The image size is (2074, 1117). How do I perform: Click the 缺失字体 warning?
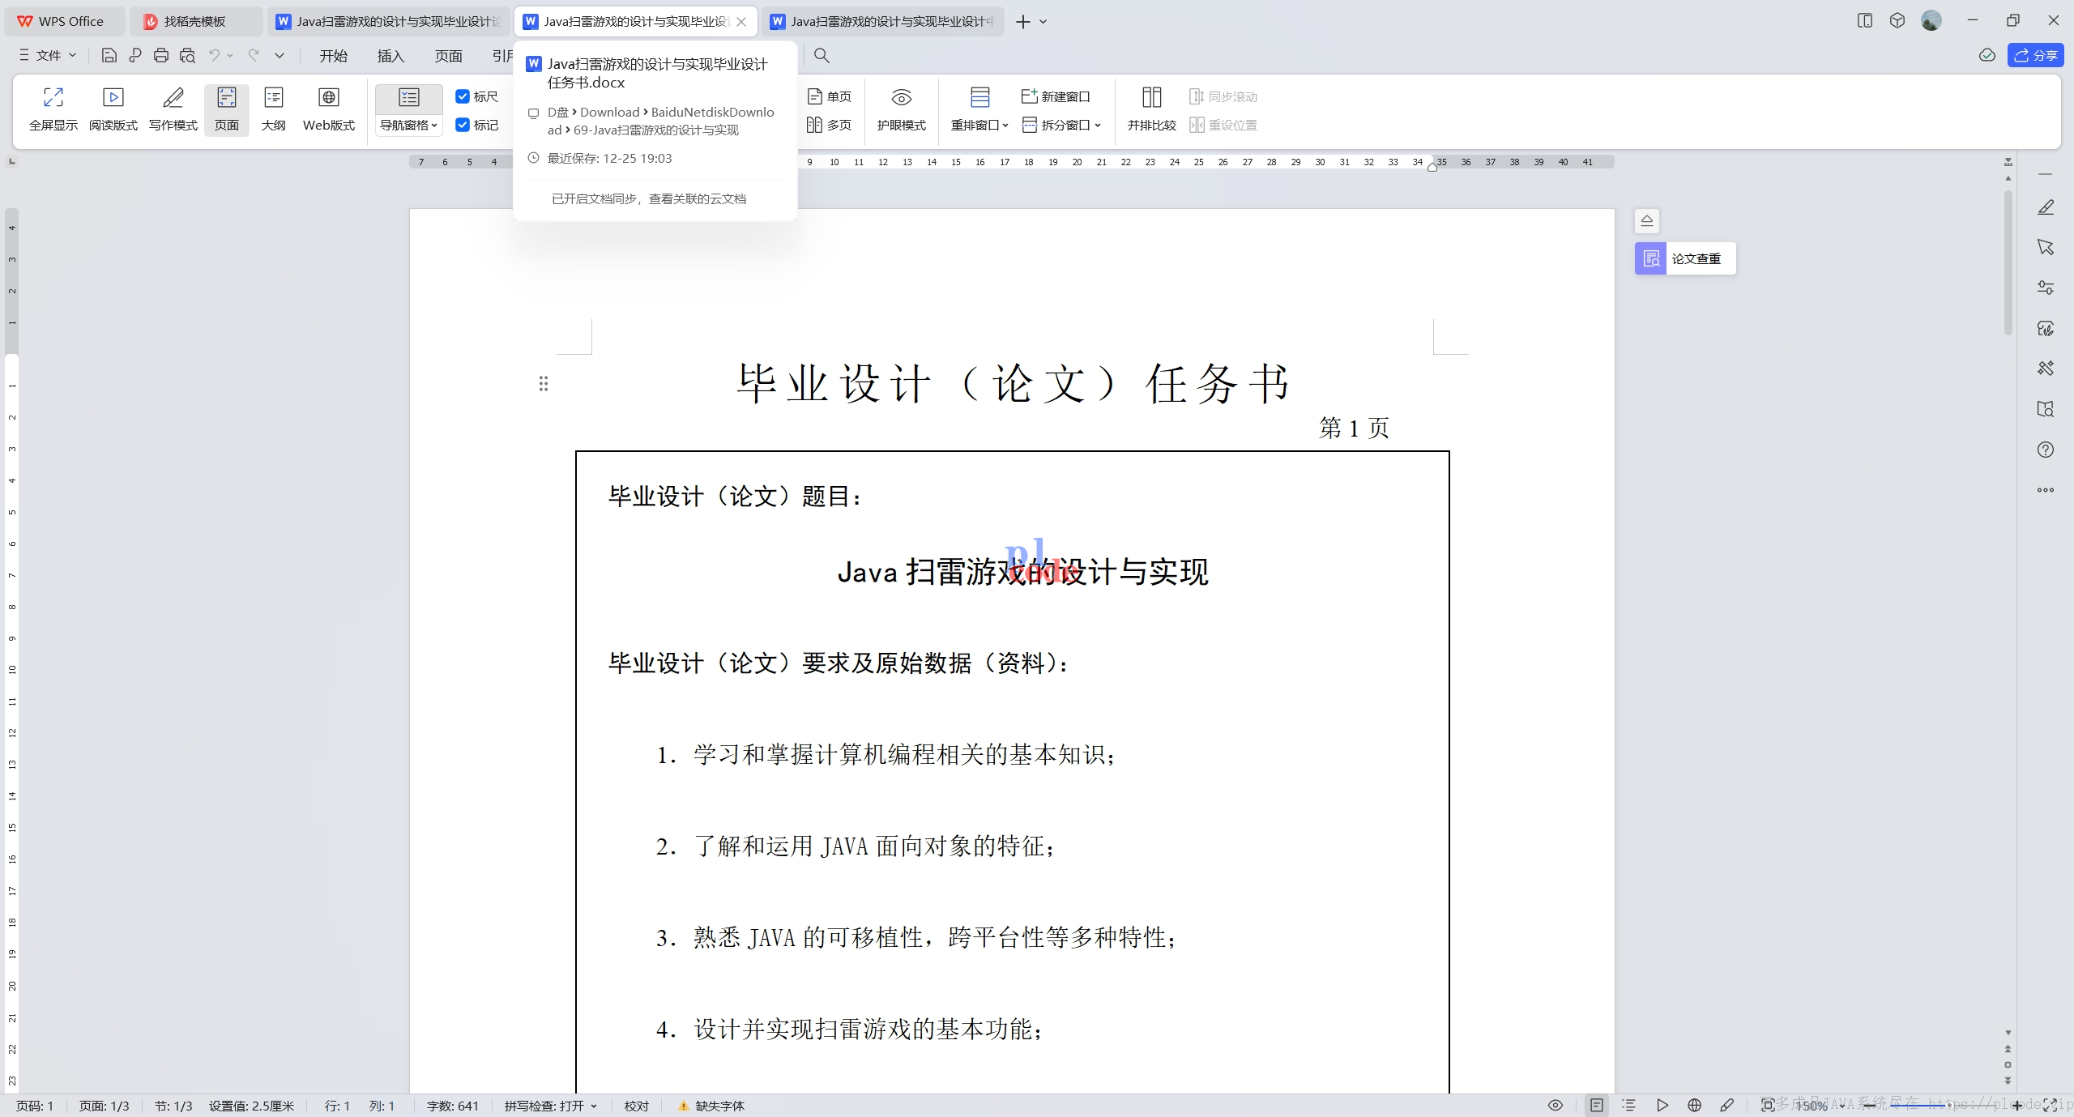[x=711, y=1106]
